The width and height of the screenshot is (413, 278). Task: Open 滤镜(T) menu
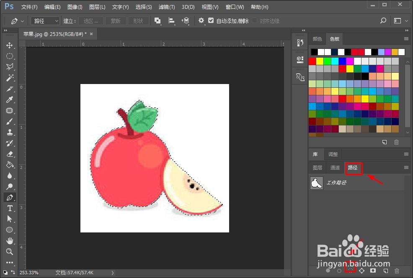click(x=166, y=7)
